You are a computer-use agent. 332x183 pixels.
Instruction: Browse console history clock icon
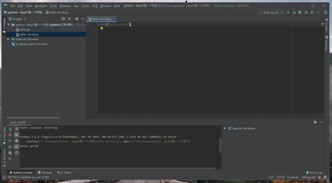point(17,153)
